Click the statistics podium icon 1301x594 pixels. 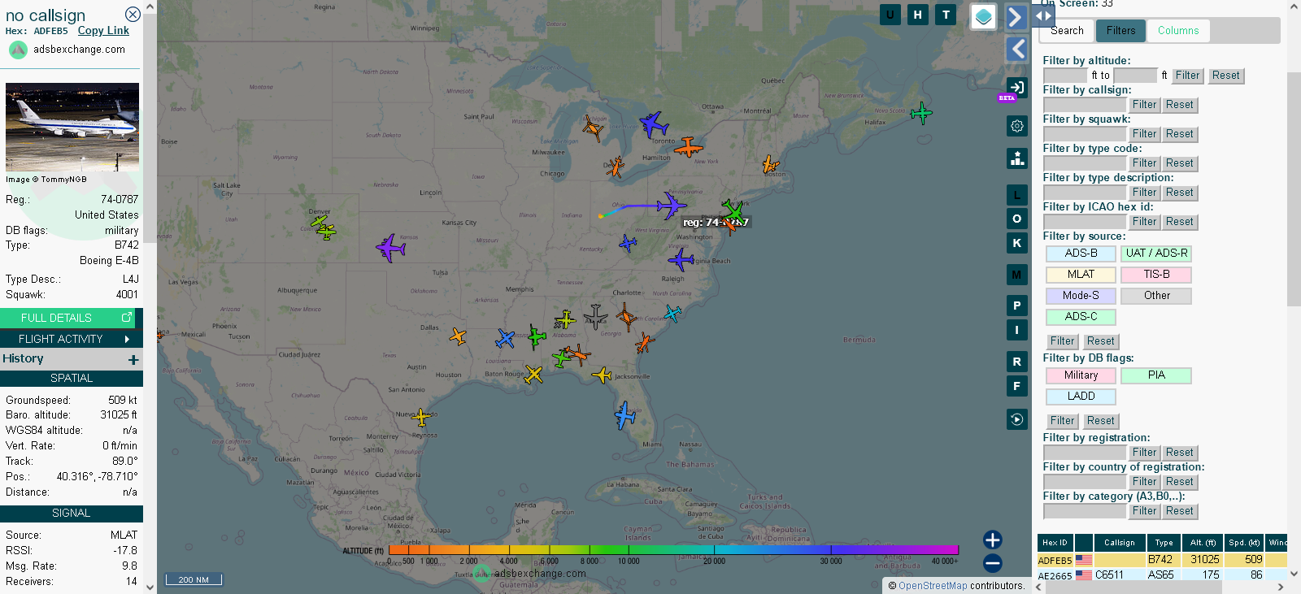click(x=1017, y=158)
